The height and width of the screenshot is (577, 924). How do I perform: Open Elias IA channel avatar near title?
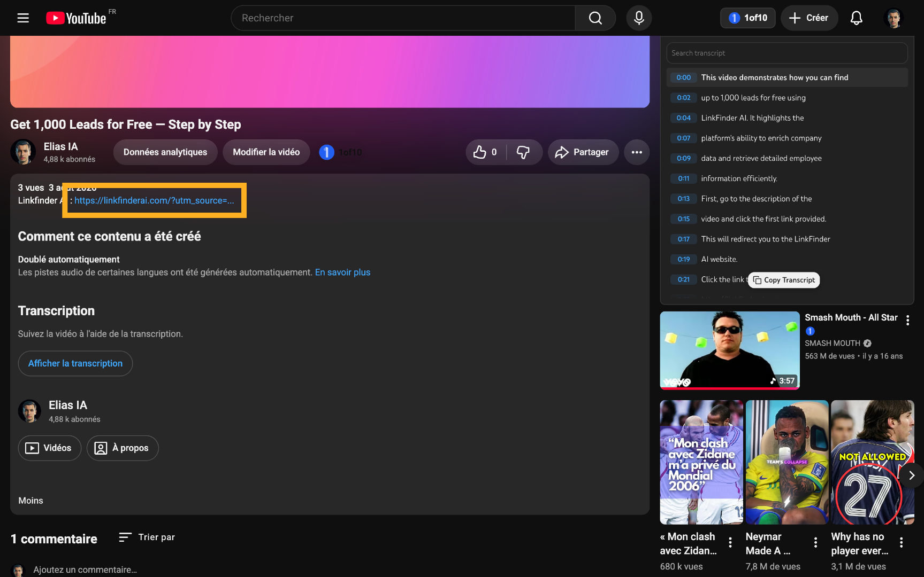tap(23, 152)
